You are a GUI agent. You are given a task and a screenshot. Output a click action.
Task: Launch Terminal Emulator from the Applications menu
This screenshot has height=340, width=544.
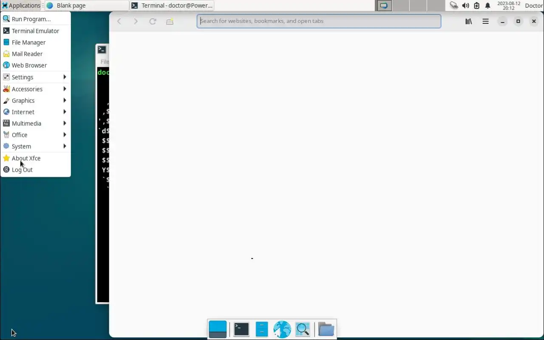point(36,31)
